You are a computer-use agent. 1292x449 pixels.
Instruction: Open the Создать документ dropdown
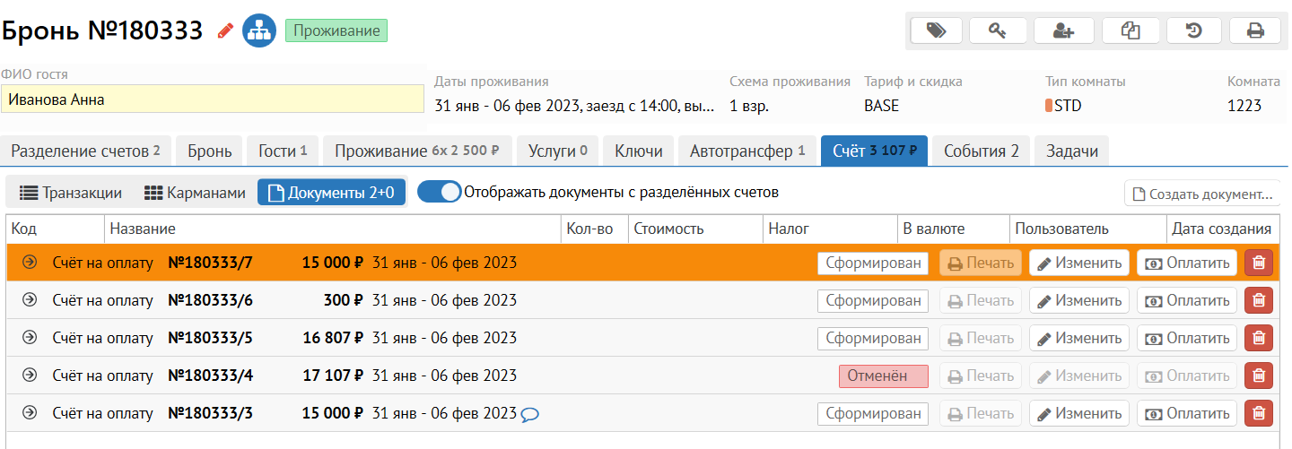pos(1202,194)
